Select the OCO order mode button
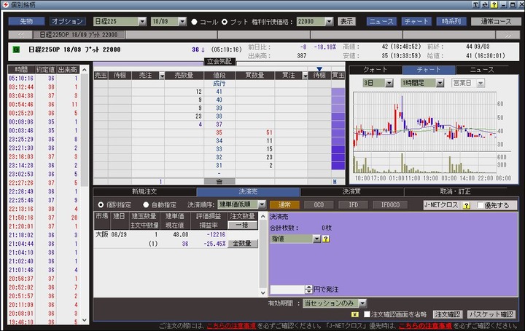525x331 pixels. coord(319,204)
